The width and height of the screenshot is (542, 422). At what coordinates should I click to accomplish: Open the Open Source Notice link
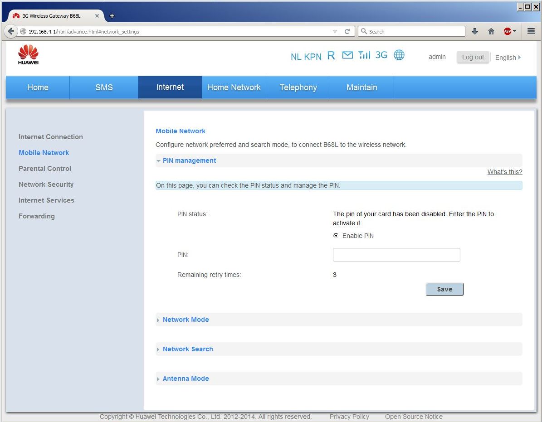tap(414, 417)
